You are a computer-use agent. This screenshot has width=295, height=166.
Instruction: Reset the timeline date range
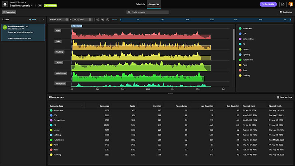(114, 19)
